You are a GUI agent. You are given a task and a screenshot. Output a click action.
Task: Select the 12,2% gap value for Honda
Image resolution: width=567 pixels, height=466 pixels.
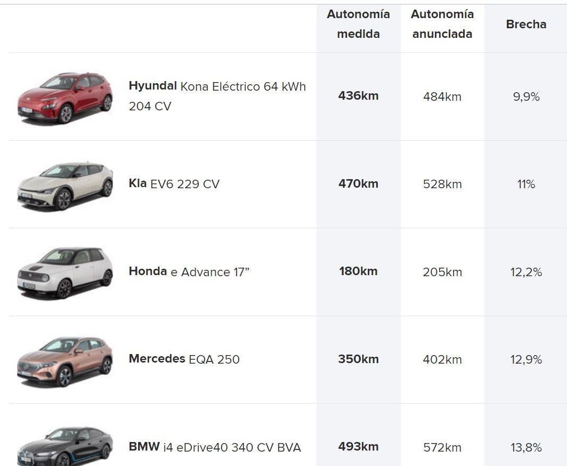pyautogui.click(x=526, y=272)
